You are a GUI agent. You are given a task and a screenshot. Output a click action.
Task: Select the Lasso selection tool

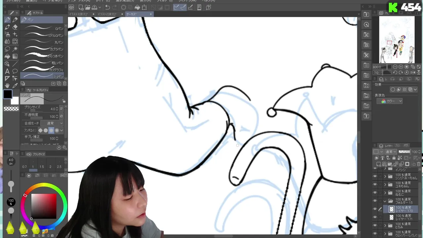tap(7, 49)
